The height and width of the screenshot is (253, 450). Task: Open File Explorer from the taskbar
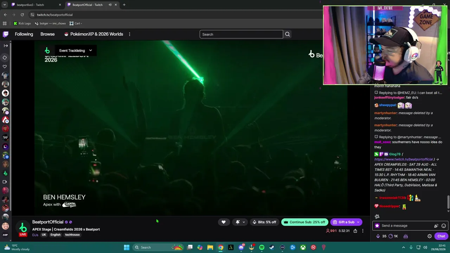tap(210, 247)
